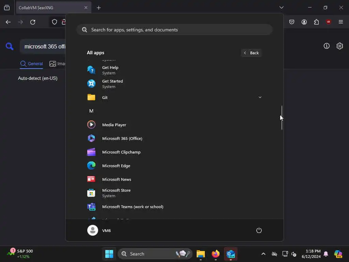Switch to Firefox on taskbar
The height and width of the screenshot is (262, 349).
pos(215,254)
